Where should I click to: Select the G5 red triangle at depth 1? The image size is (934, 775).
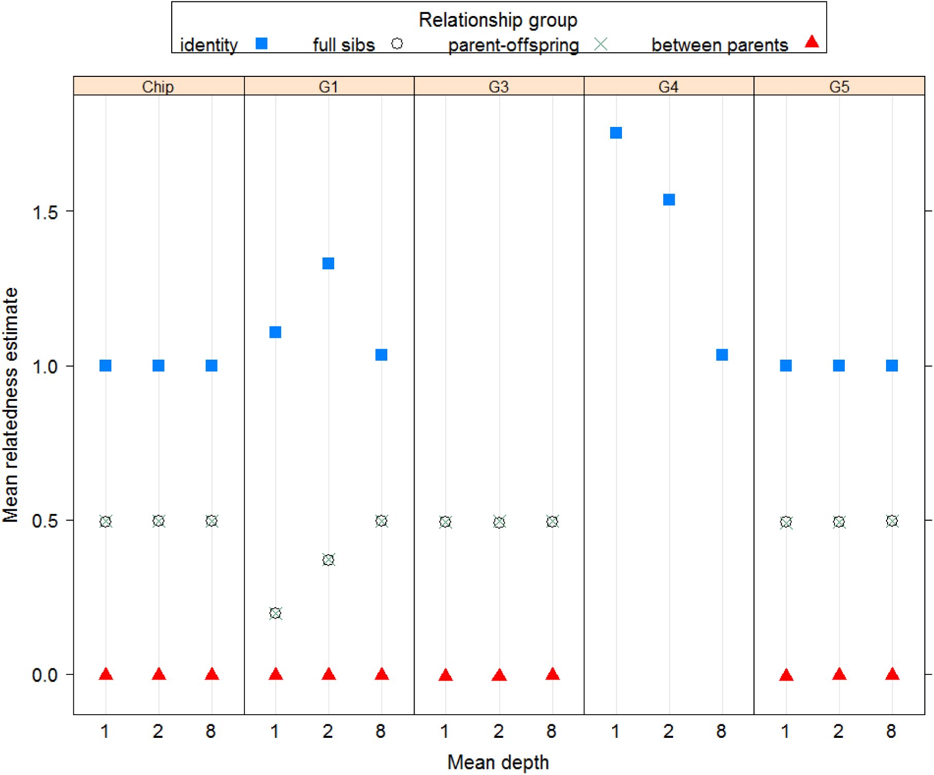pyautogui.click(x=786, y=675)
